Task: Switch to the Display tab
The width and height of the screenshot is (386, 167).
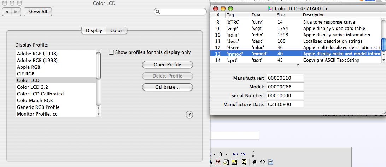Action: click(94, 31)
